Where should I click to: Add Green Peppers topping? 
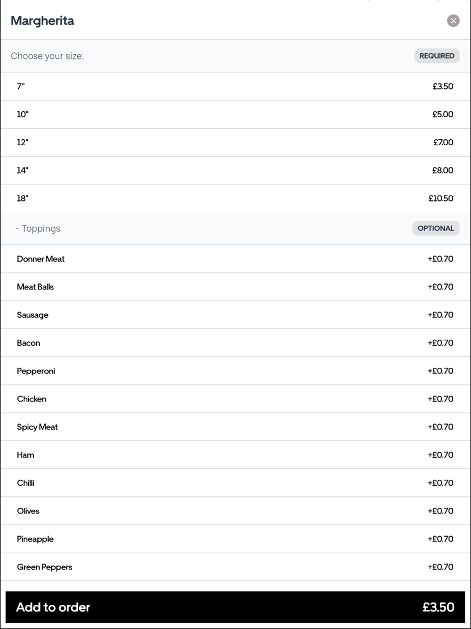tap(235, 567)
